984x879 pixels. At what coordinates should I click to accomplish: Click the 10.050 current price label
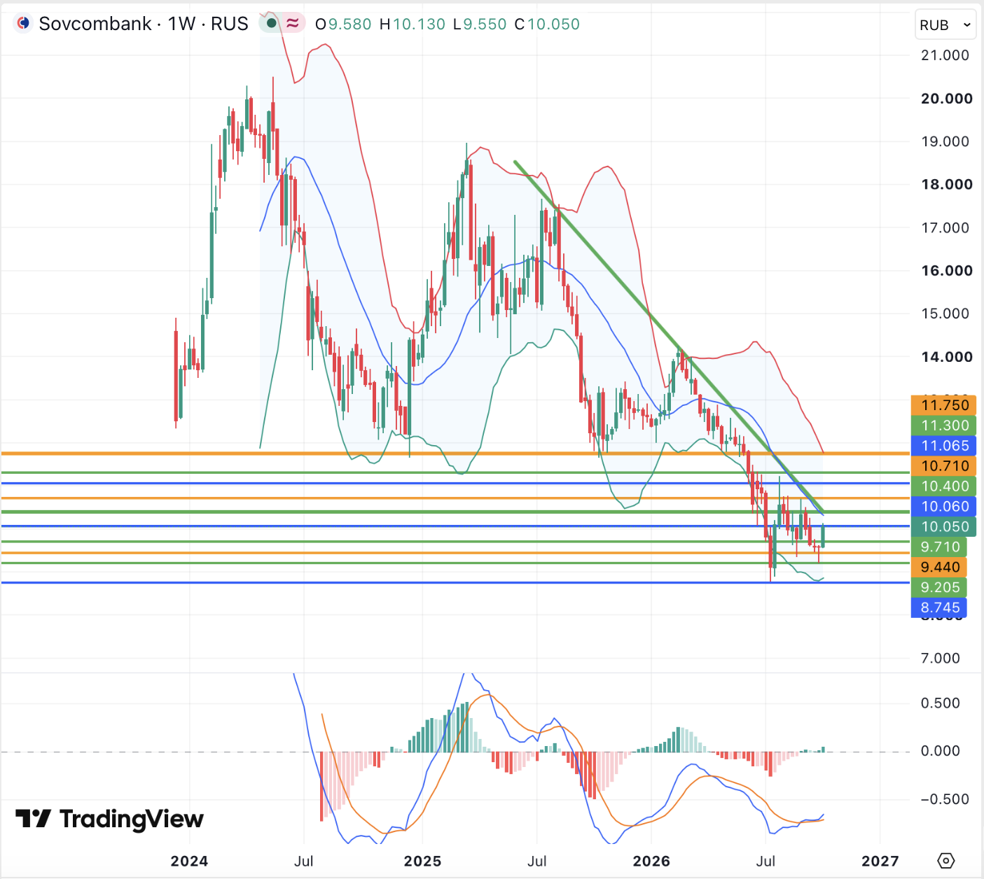coord(945,527)
